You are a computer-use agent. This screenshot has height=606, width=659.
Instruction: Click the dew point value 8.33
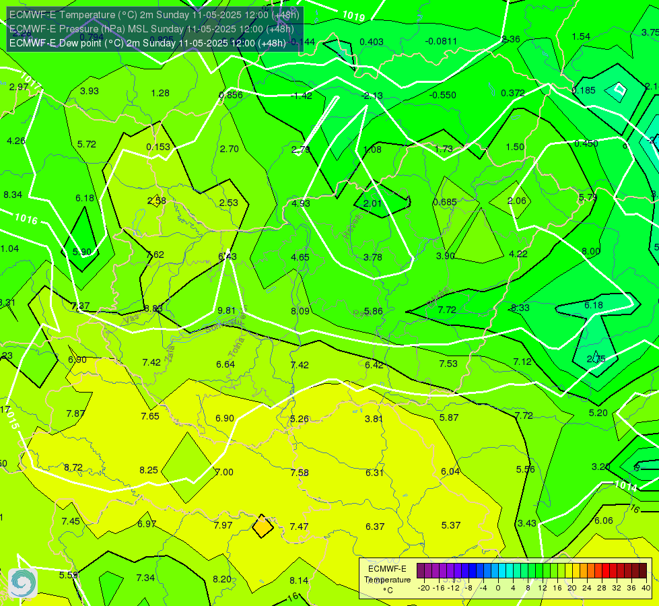click(520, 308)
